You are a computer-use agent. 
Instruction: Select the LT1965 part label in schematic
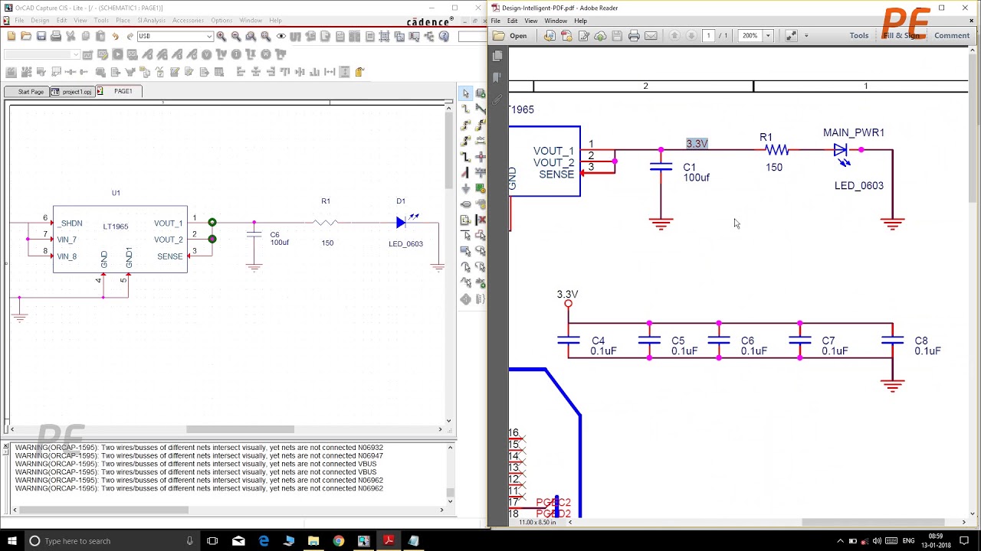click(x=116, y=227)
